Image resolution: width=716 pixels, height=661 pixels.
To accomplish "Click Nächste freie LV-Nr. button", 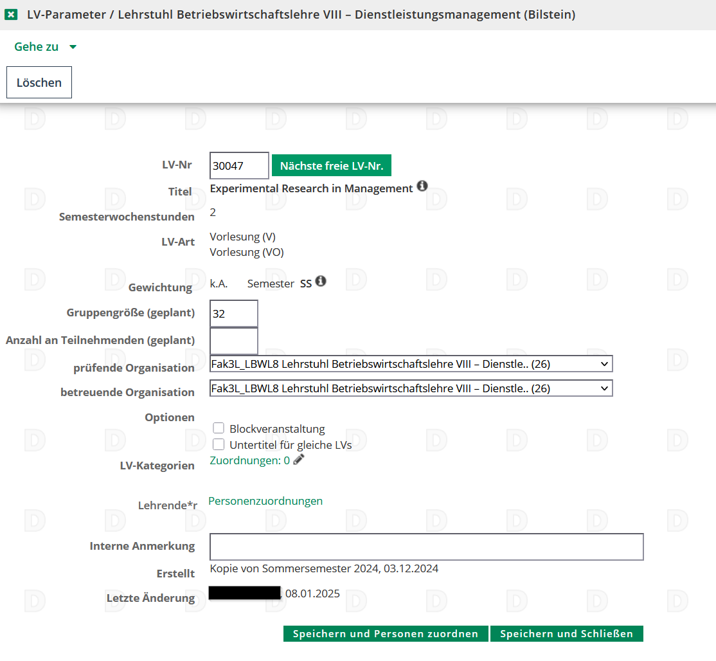I will point(331,166).
